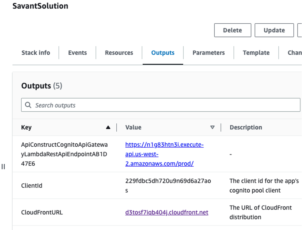View the Template tab

point(256,53)
